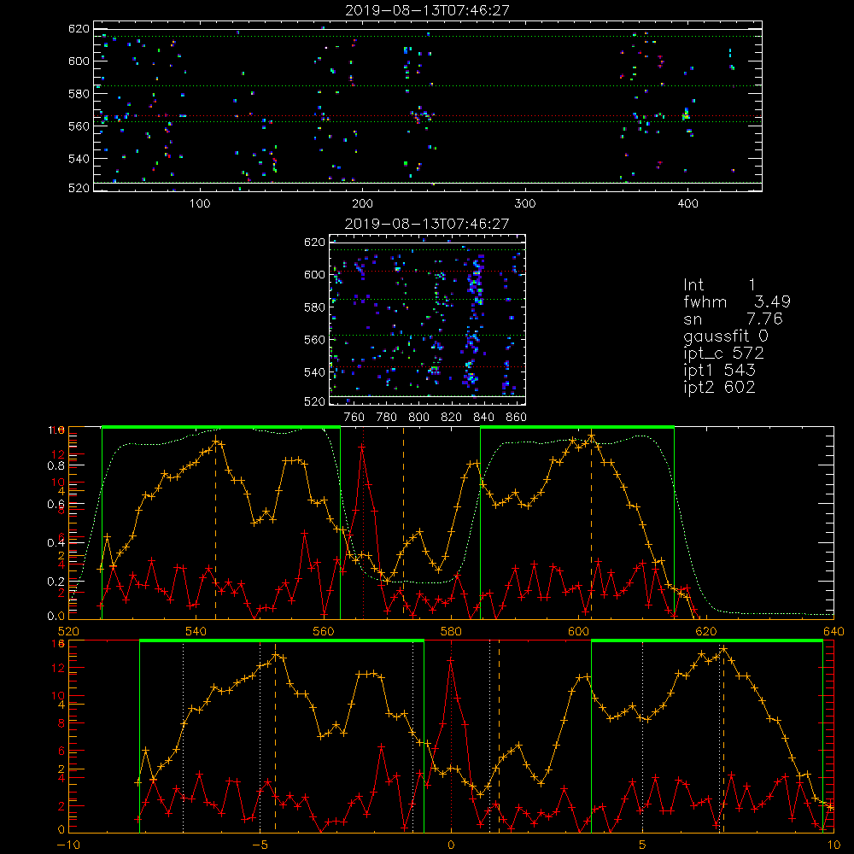The height and width of the screenshot is (854, 854).
Task: Click the '620' y-axis label of top image
Action: [x=79, y=28]
